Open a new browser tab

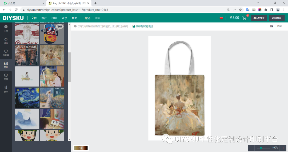(x=95, y=3)
